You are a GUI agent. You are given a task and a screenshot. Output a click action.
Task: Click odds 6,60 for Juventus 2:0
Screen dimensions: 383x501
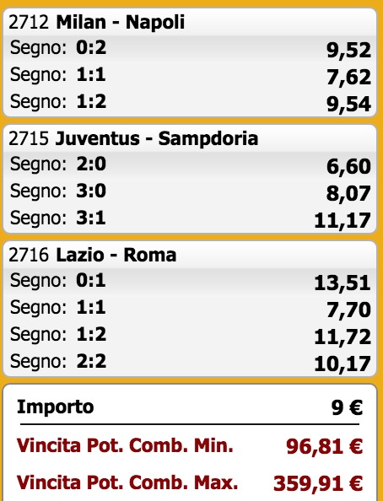click(x=348, y=166)
